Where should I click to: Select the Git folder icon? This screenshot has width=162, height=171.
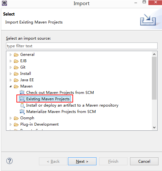(x=16, y=67)
